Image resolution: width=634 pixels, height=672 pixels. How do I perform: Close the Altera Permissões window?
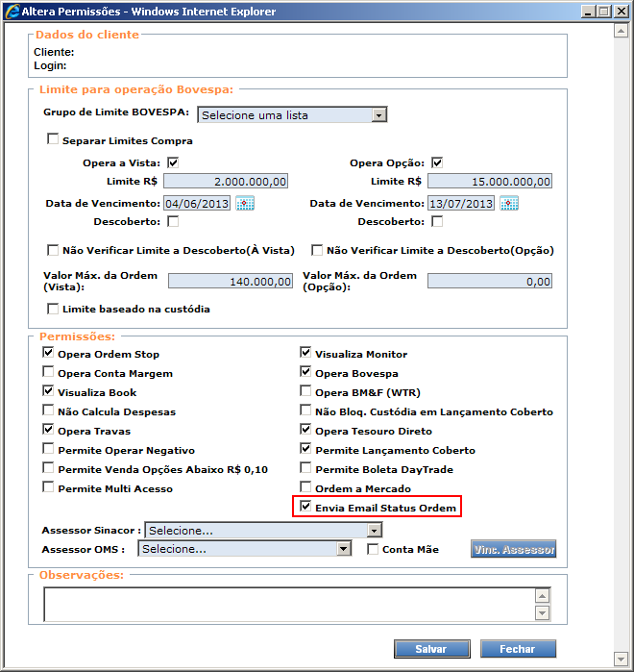(622, 12)
